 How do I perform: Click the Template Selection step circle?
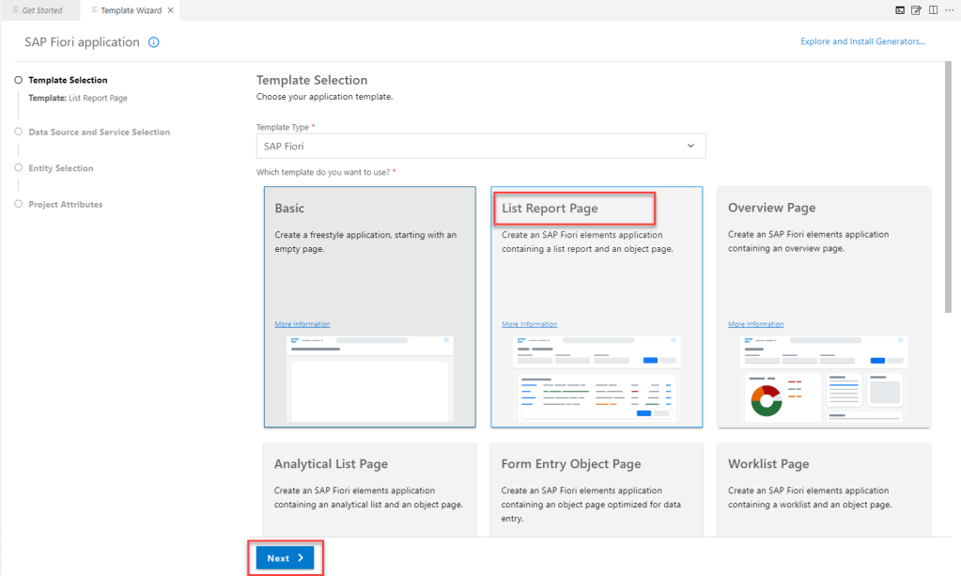point(18,81)
